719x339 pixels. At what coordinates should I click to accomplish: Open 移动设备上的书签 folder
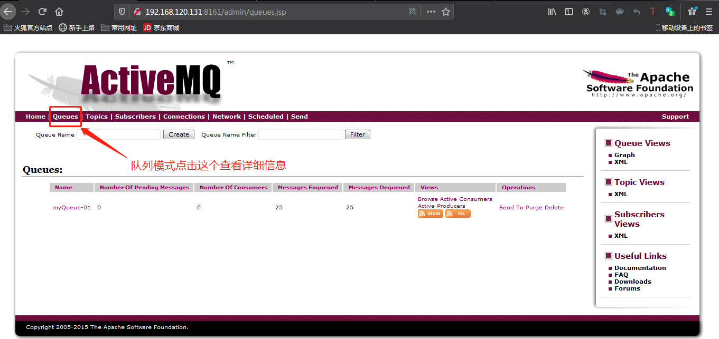(x=684, y=27)
